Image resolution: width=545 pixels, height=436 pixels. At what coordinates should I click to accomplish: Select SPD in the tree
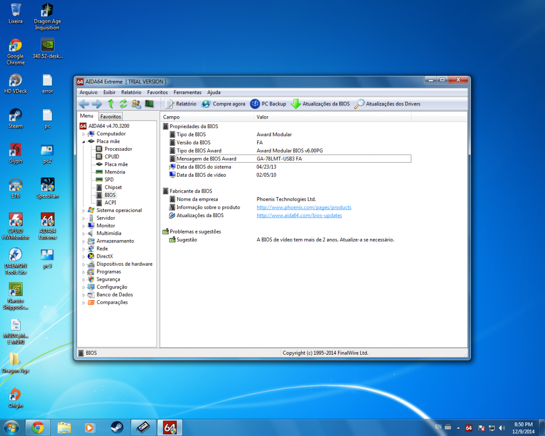109,180
